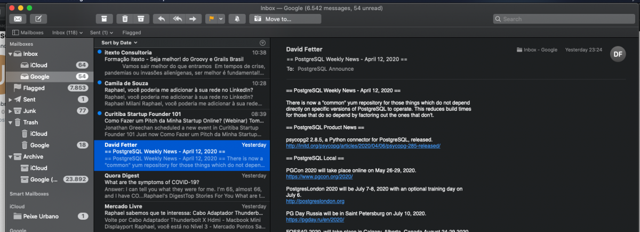Click the Get Mail envelope icon
This screenshot has height=232, width=640.
coord(18,19)
